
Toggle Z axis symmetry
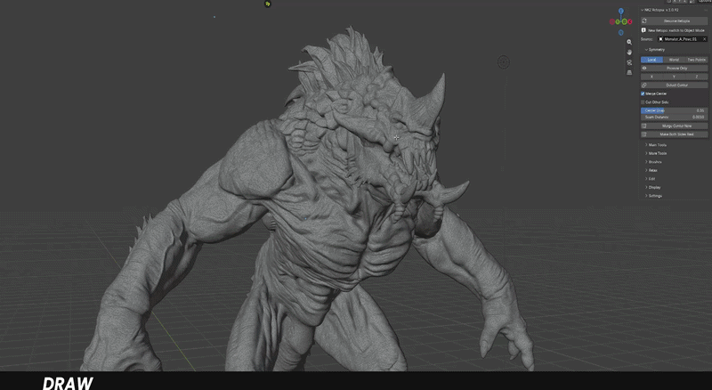click(696, 77)
